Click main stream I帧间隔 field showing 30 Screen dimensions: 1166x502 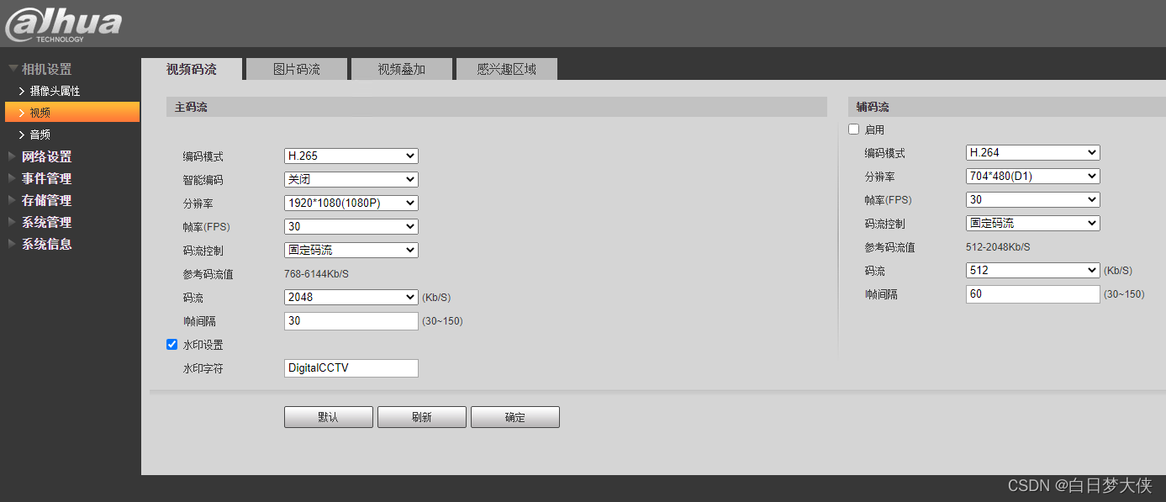351,321
